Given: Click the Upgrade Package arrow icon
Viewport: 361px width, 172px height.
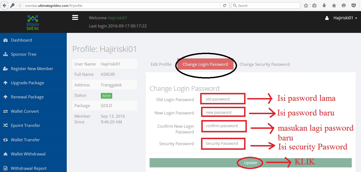Looking at the screenshot, I should point(6,83).
